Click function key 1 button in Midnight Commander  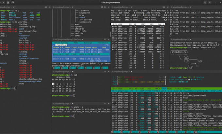[x=57, y=68]
